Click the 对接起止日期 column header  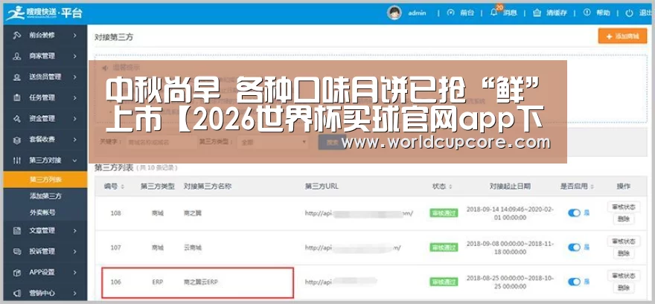[x=510, y=187]
